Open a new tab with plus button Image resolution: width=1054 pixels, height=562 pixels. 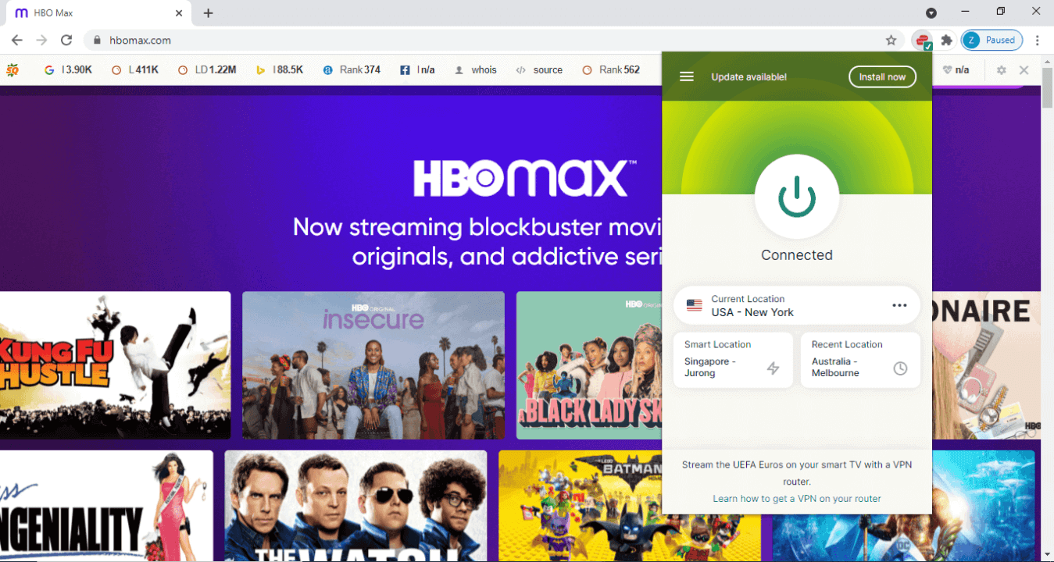(208, 13)
